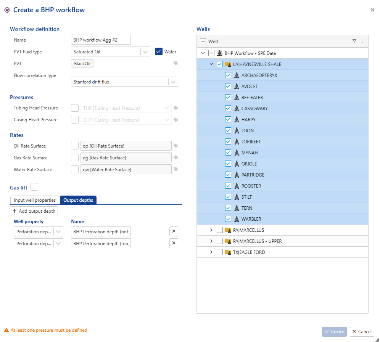Remove the BHP Perforation depth (bottom) row
The image size is (380, 342).
click(x=174, y=231)
